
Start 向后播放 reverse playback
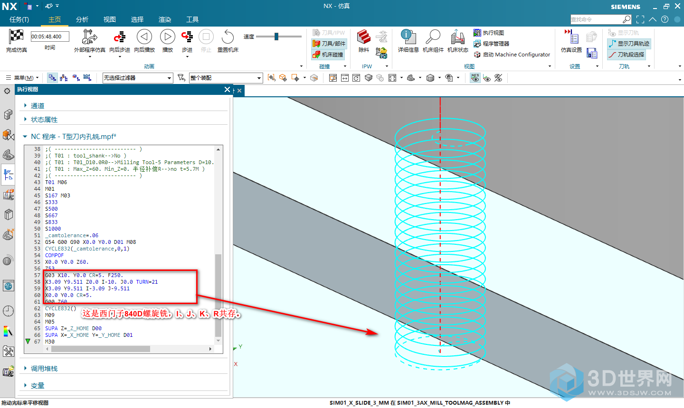144,37
